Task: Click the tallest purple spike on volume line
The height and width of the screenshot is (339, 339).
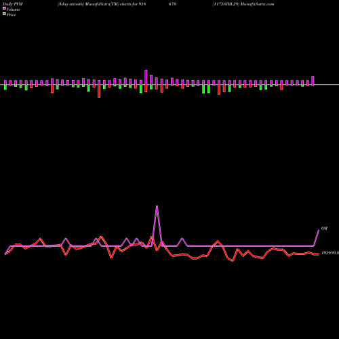Action: pos(157,206)
